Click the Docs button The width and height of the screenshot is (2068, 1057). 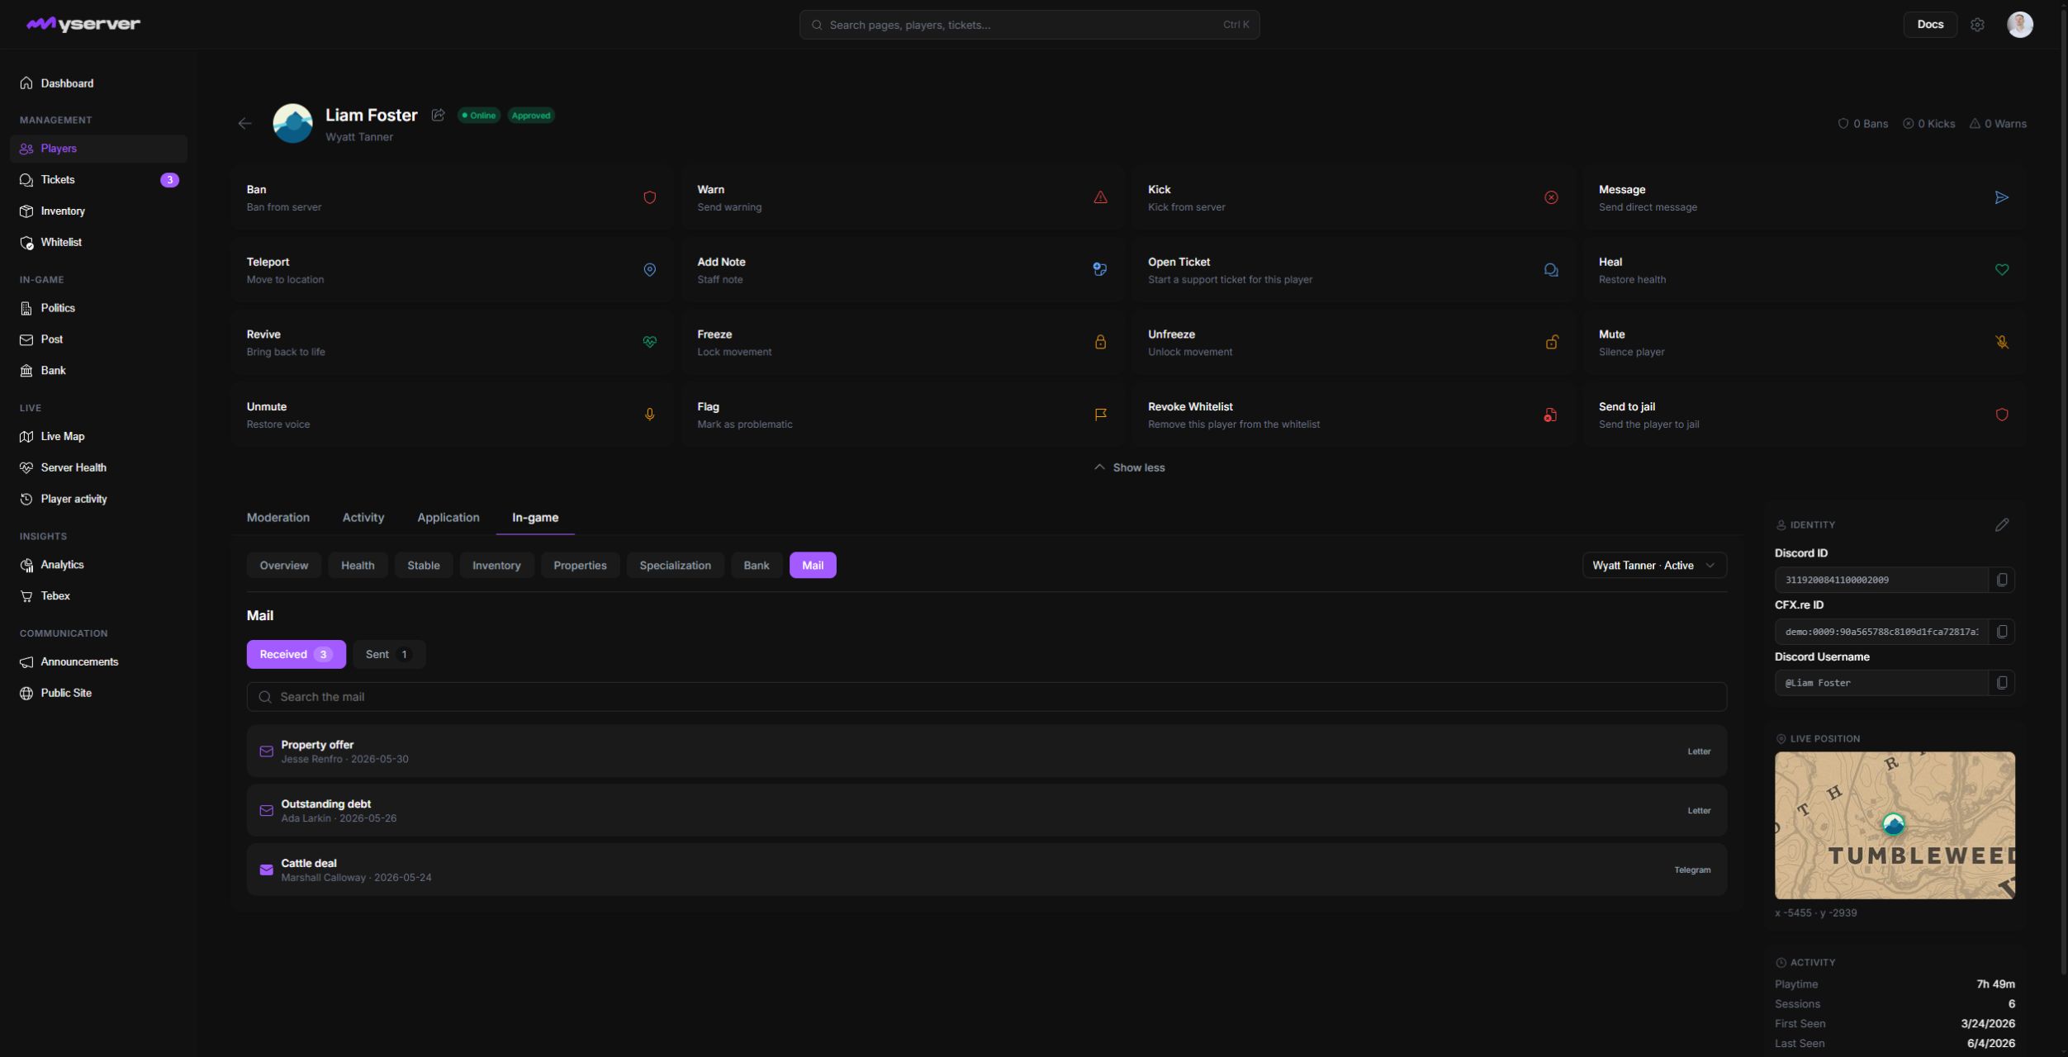pos(1930,25)
